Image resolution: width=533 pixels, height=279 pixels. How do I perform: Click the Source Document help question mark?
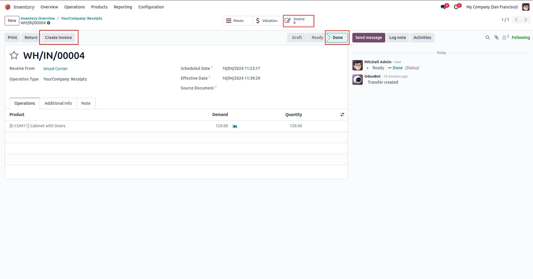point(216,87)
